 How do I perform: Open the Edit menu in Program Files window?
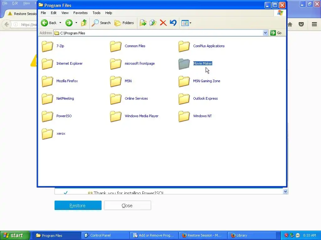pos(54,13)
